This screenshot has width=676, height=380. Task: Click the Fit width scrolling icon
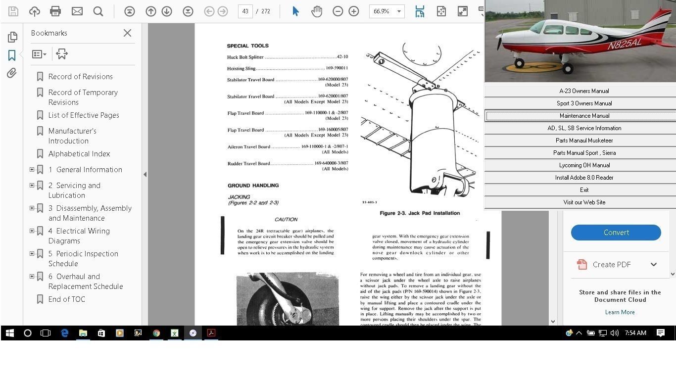[420, 11]
